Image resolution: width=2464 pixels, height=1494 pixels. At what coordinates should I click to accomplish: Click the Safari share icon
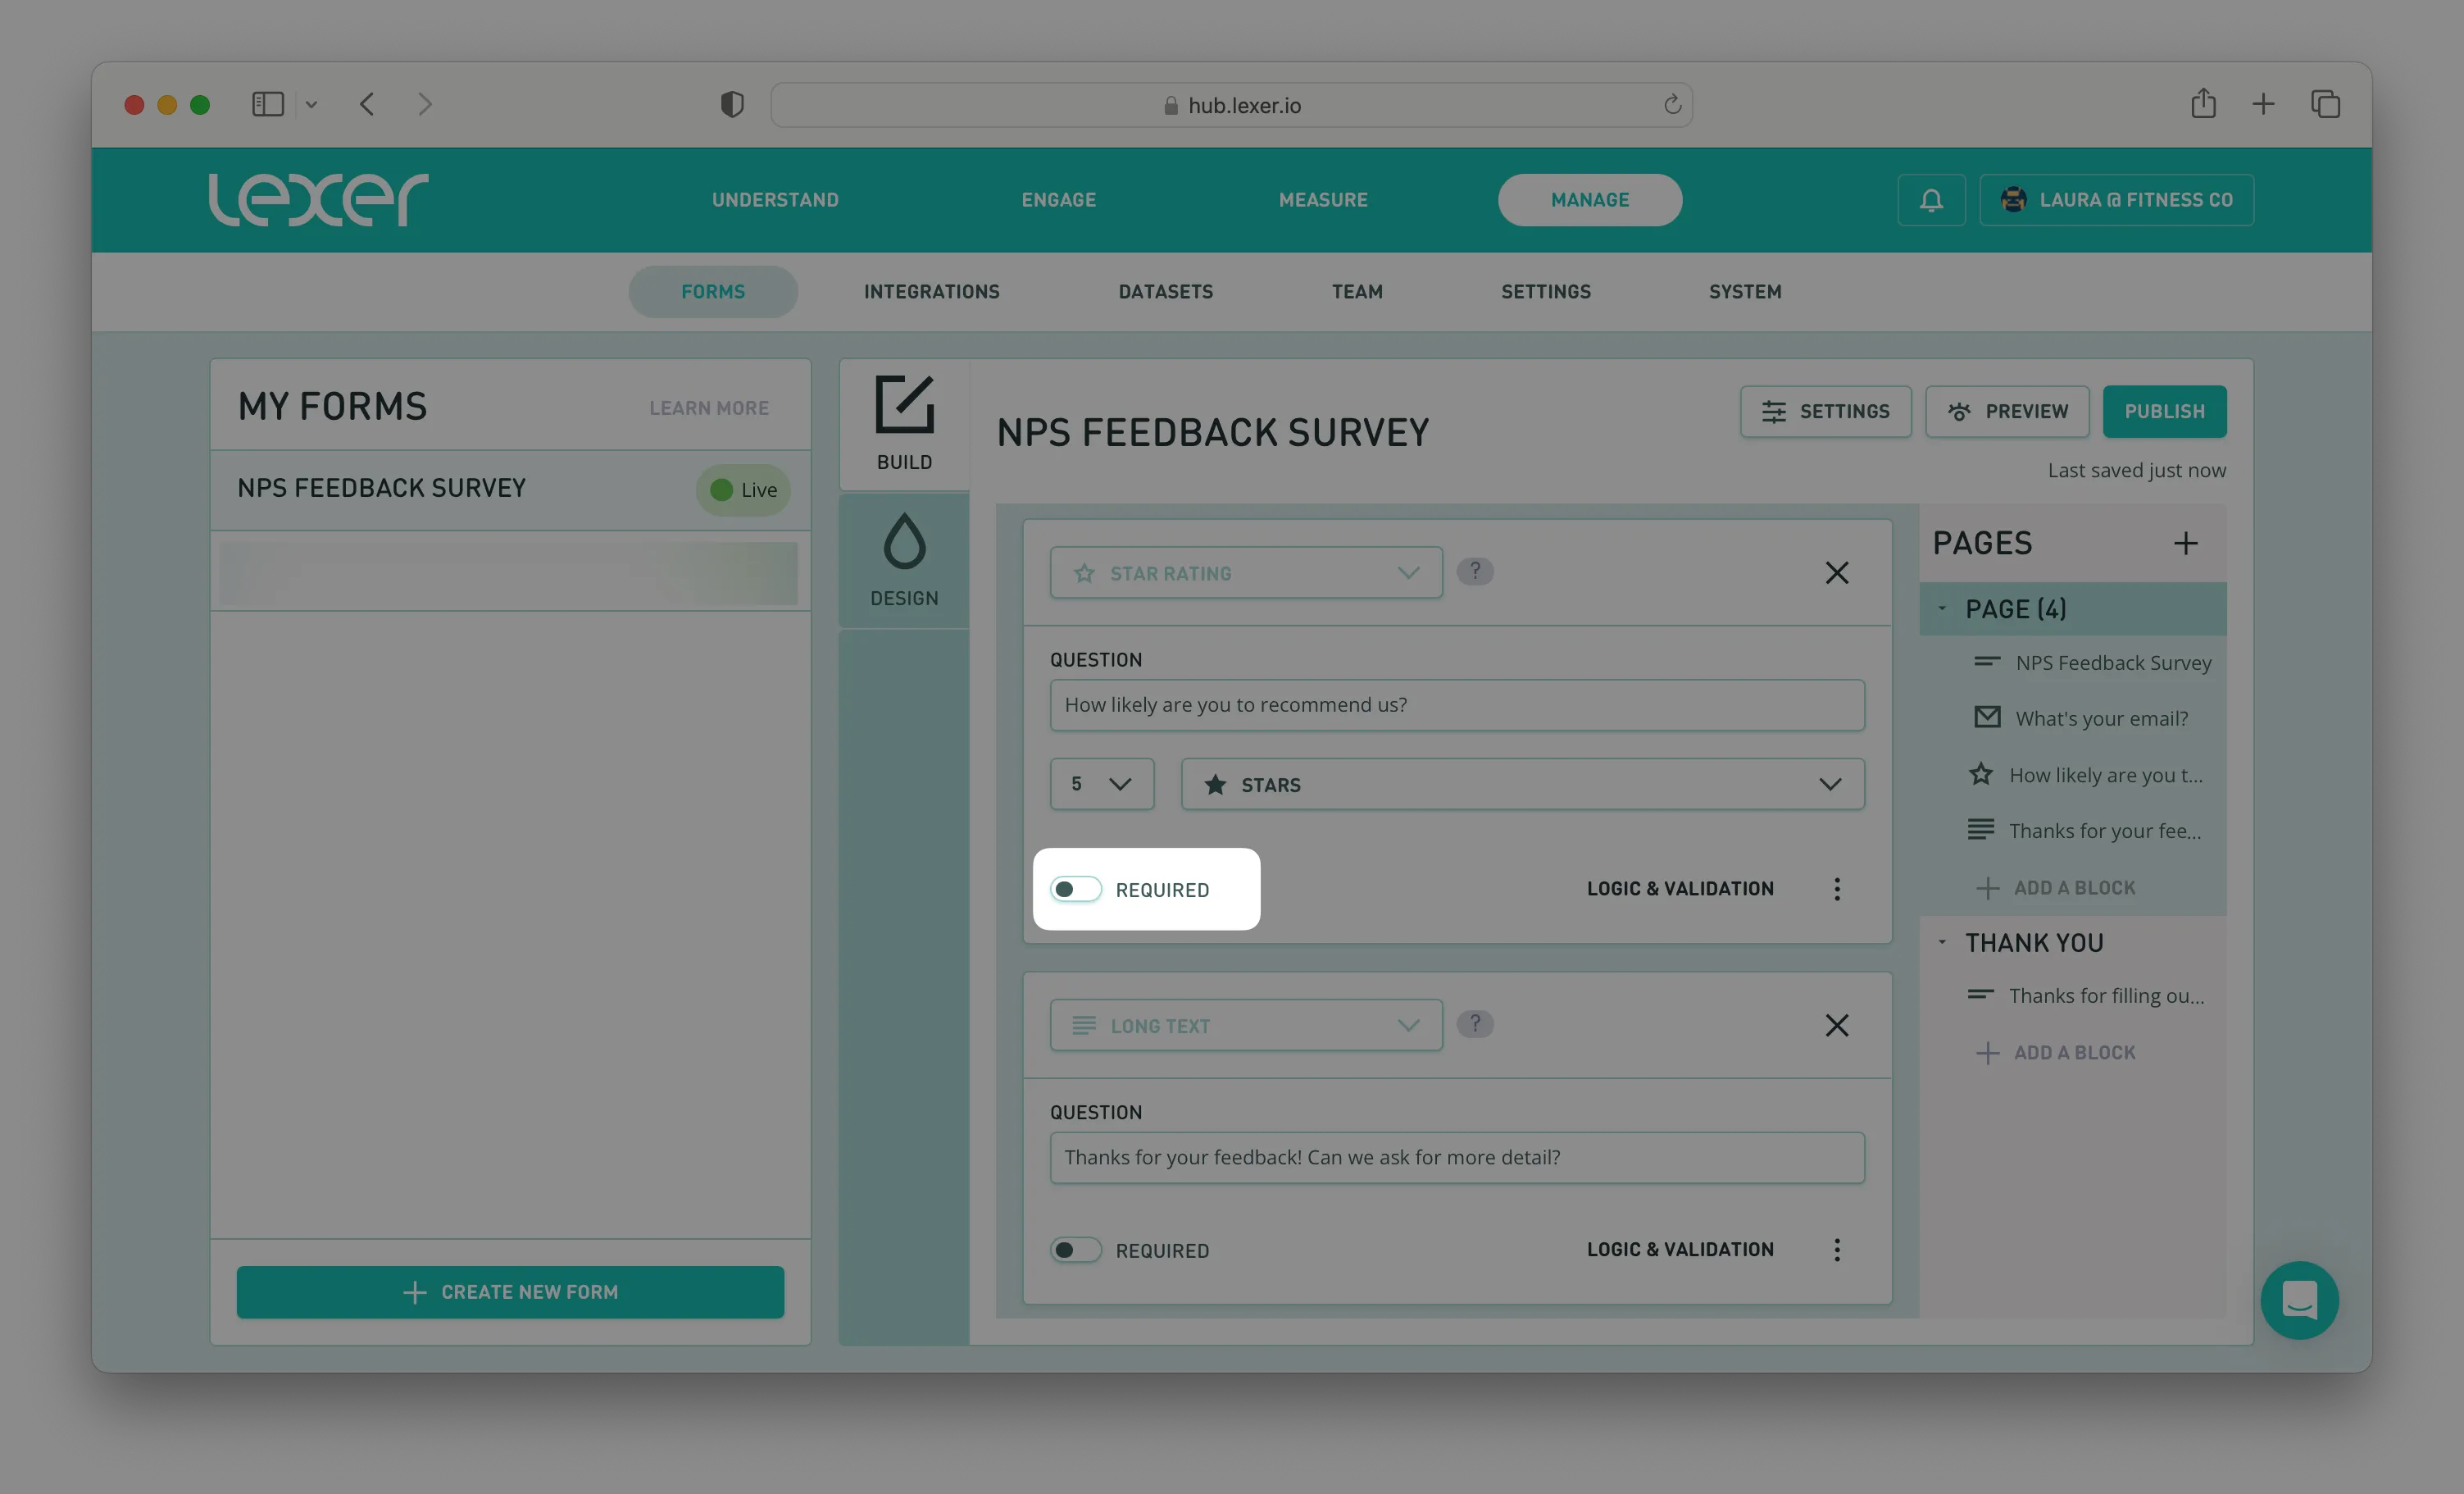2203,104
